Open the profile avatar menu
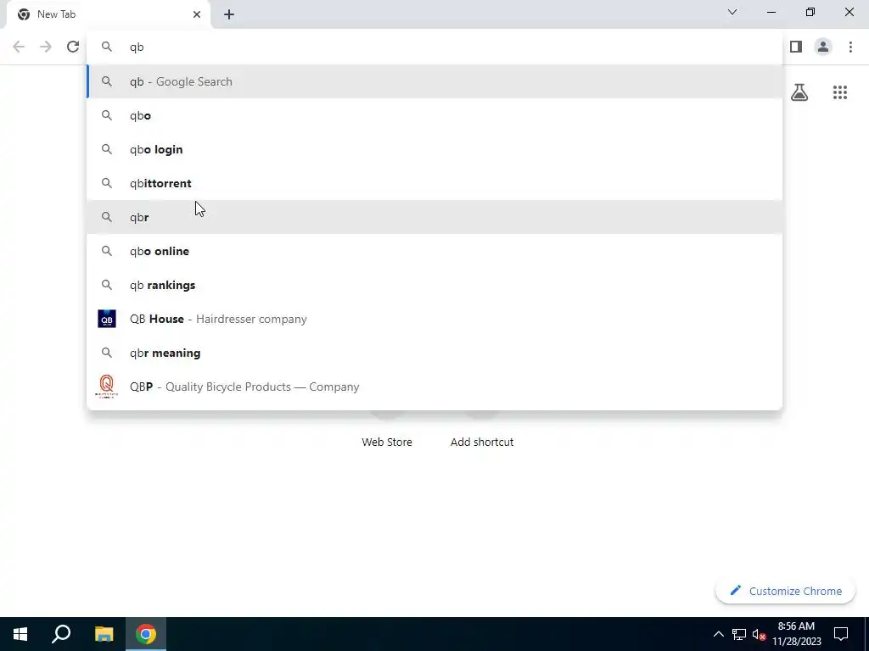This screenshot has height=651, width=869. tap(823, 47)
